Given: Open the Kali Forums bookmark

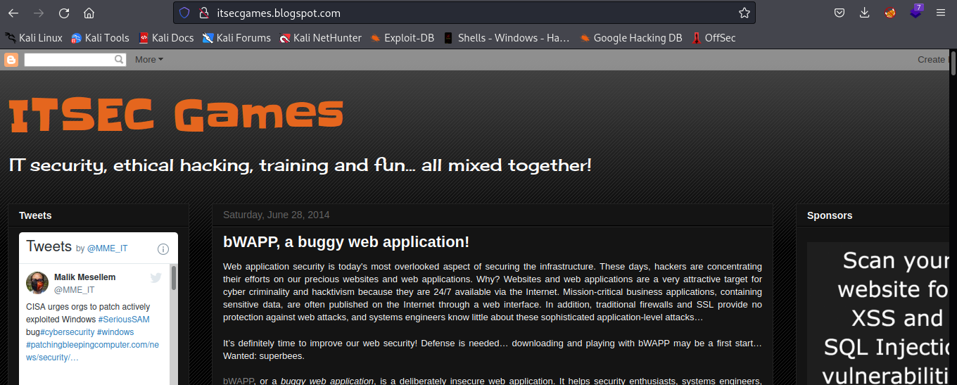Looking at the screenshot, I should coord(236,38).
